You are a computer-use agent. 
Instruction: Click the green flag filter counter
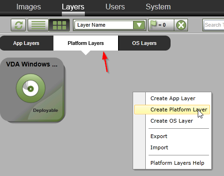click(161, 25)
